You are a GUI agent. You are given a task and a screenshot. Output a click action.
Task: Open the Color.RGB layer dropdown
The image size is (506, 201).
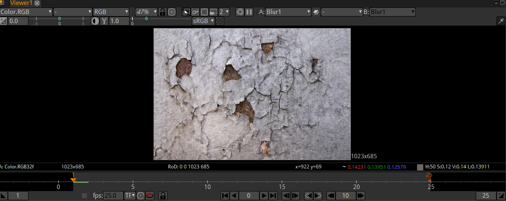click(26, 12)
